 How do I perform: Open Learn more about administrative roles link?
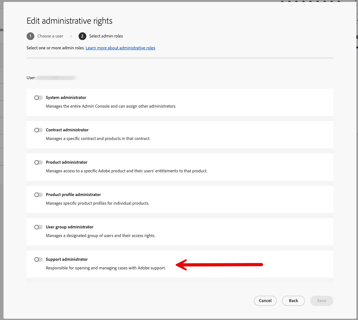120,48
